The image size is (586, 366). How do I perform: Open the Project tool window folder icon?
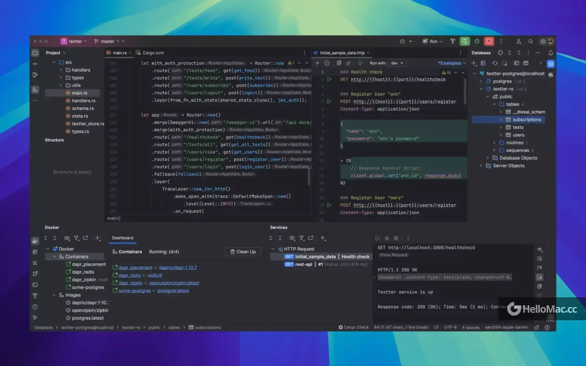(x=35, y=53)
